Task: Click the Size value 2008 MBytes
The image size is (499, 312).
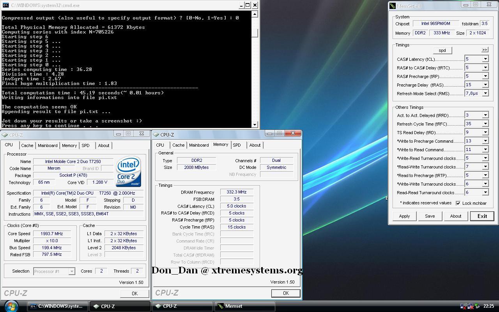Action: (196, 167)
